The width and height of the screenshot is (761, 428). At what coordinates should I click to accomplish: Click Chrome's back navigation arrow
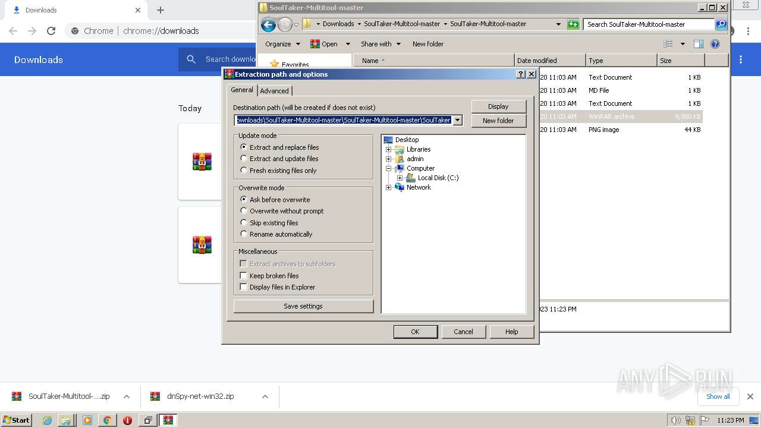[13, 31]
